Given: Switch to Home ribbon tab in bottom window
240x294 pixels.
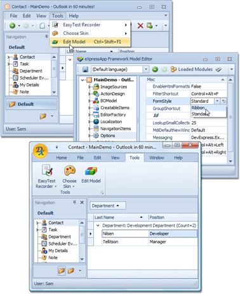Looking at the screenshot, I should click(x=62, y=157).
